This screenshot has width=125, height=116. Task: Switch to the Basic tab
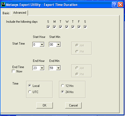(6, 13)
